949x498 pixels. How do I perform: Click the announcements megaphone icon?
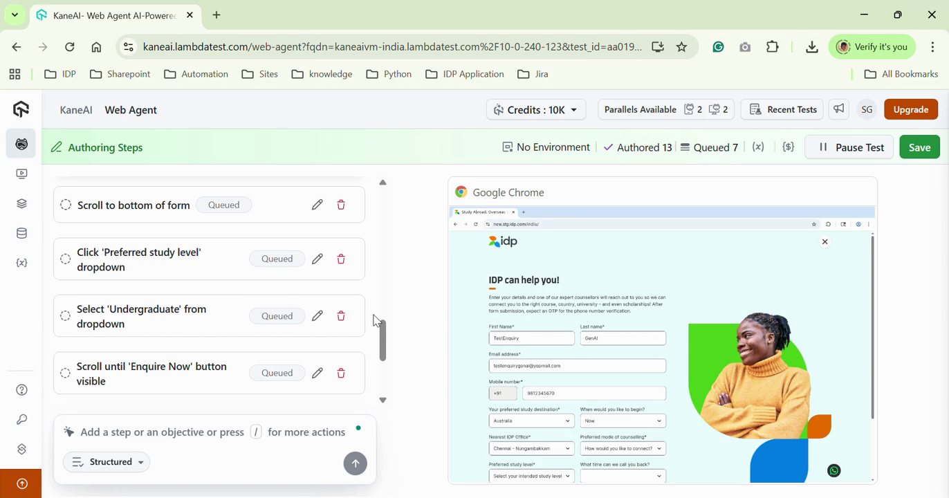(x=839, y=109)
